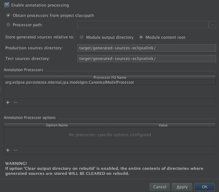The image size is (219, 192).
Task: Choose Module output directory option
Action: click(82, 37)
